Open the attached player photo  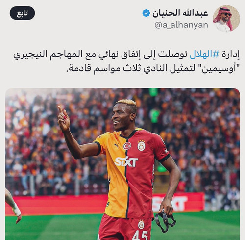tap(122, 164)
